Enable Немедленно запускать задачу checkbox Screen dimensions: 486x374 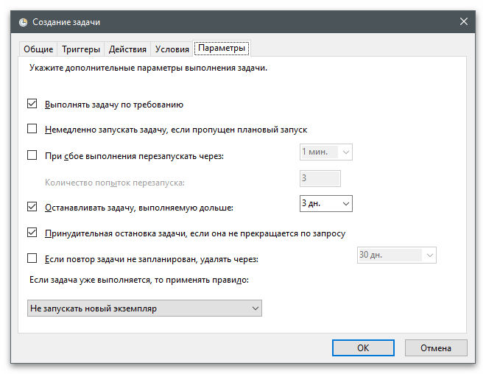(32, 129)
